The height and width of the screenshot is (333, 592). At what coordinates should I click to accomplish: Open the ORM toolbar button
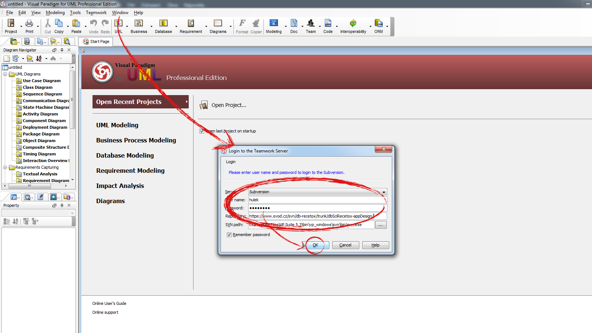tap(379, 26)
